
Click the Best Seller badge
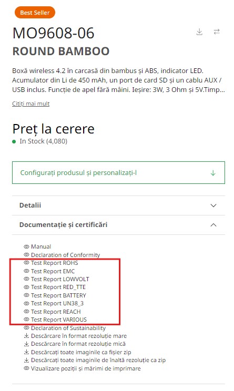coord(35,13)
